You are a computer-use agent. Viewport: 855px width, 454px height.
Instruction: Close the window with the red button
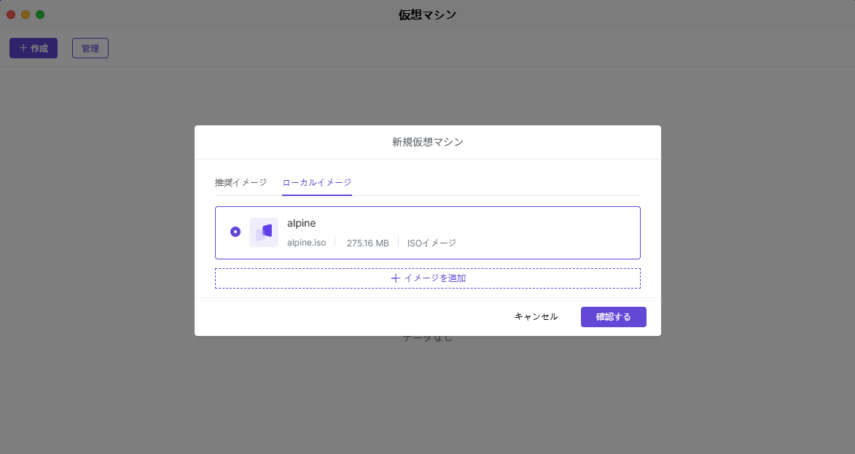pos(11,15)
